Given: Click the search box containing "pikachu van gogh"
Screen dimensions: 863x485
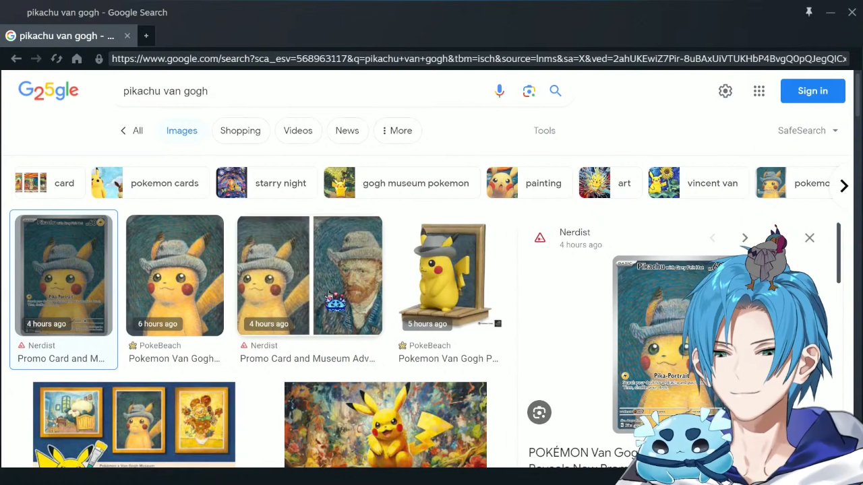Looking at the screenshot, I should [297, 91].
